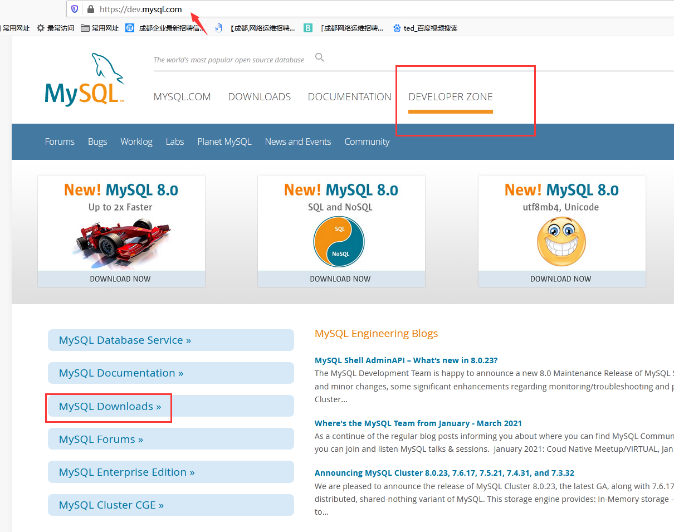Viewport: 674px width, 532px height.
Task: Open the 常用网址 folder bookmark
Action: tap(100, 28)
